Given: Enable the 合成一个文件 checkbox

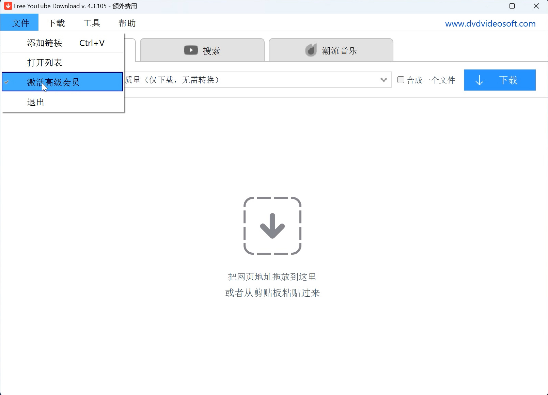Looking at the screenshot, I should coord(401,80).
